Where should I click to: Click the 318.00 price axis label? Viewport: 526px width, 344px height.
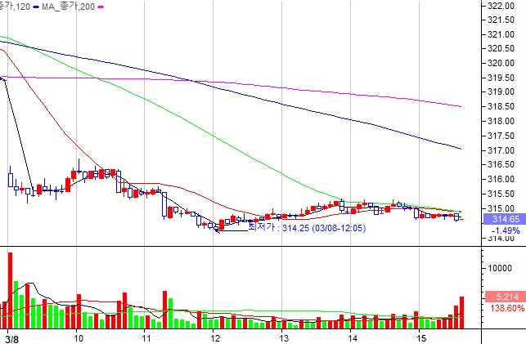[501, 121]
